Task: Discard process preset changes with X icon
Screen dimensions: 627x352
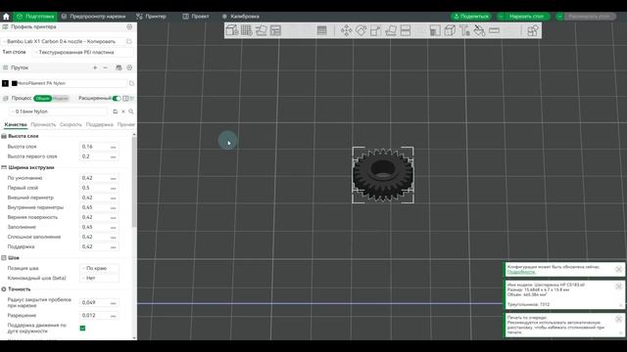Action: coord(123,111)
